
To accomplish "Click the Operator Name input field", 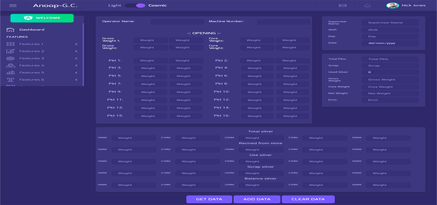I will click(177, 22).
